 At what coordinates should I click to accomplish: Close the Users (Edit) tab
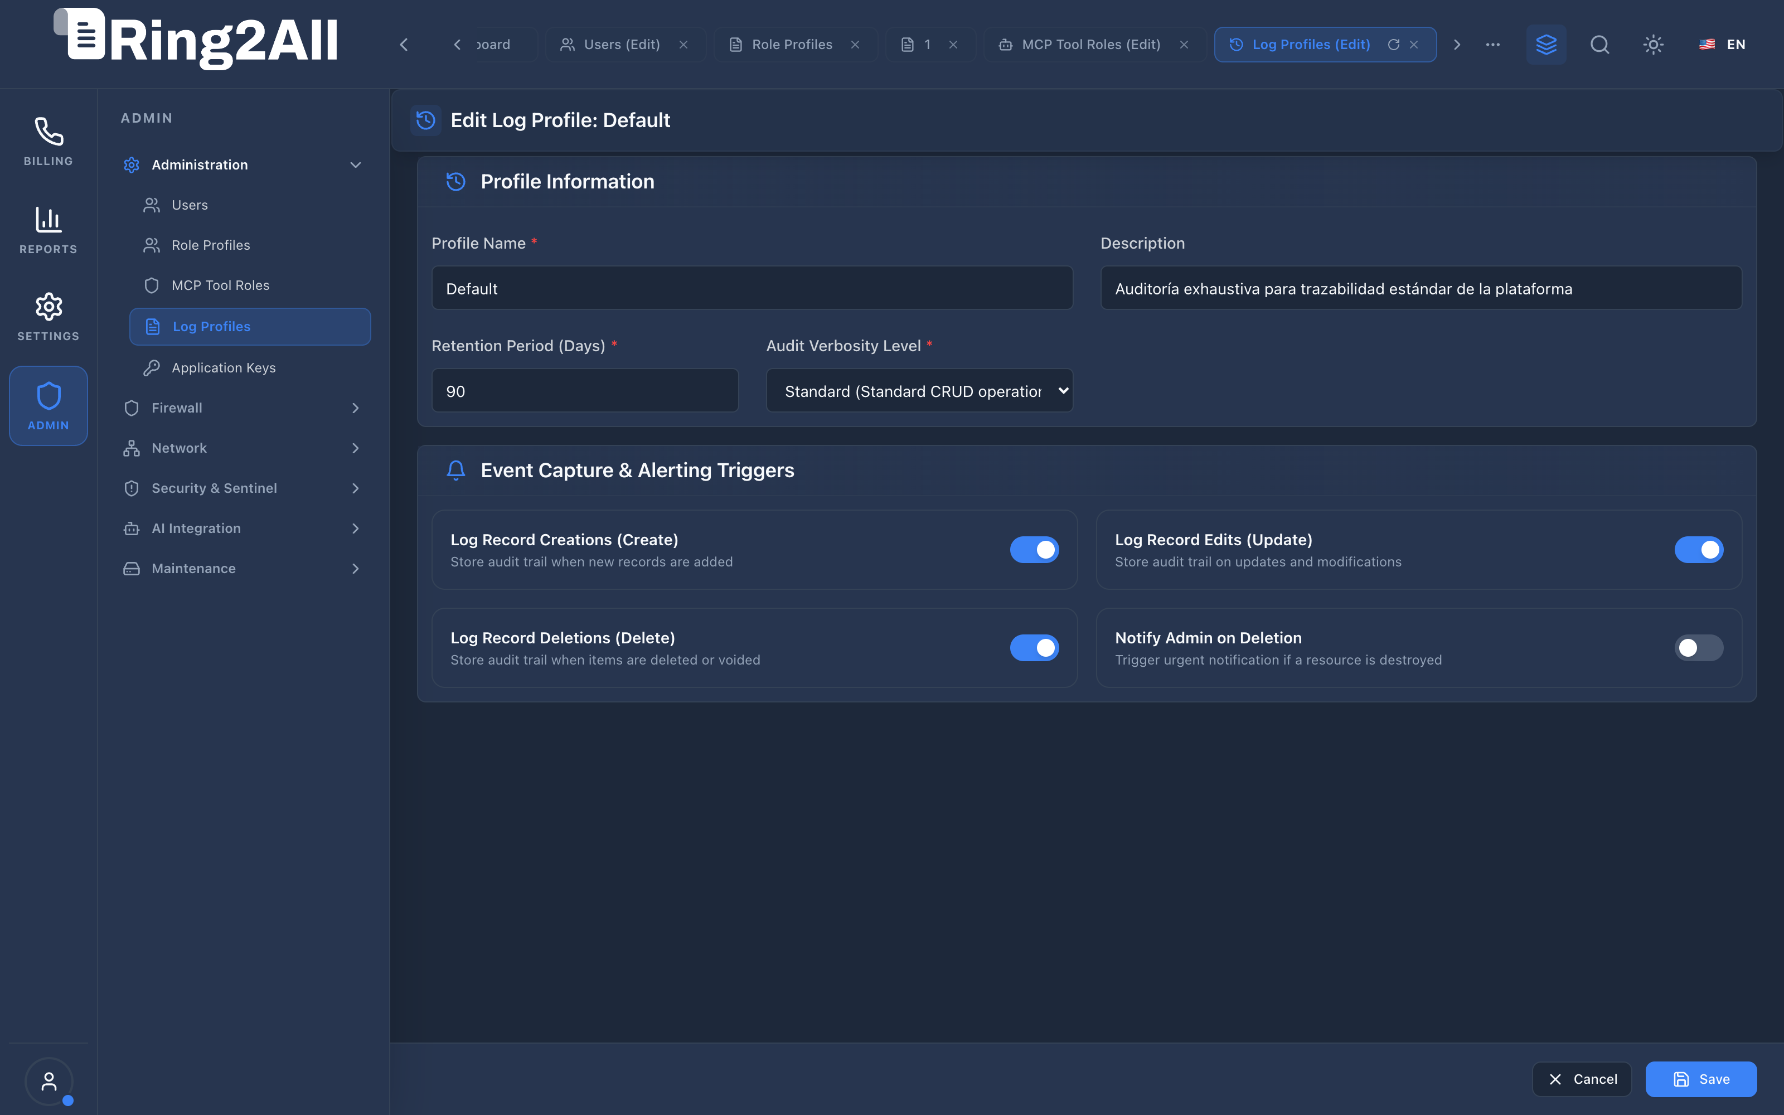683,44
